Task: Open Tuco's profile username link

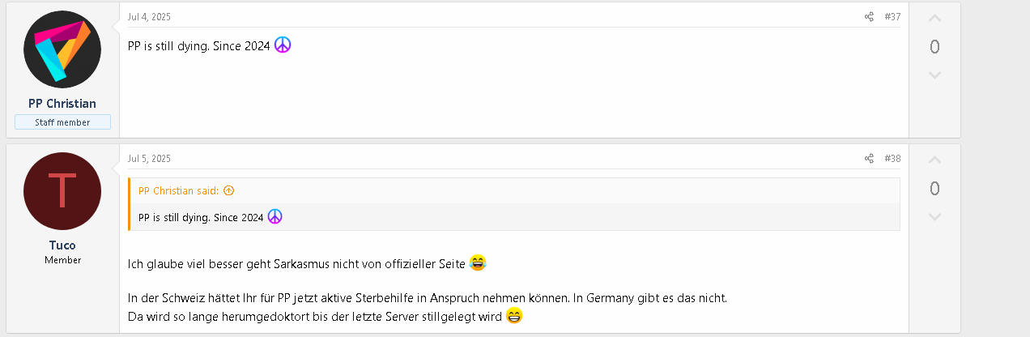Action: coord(62,245)
